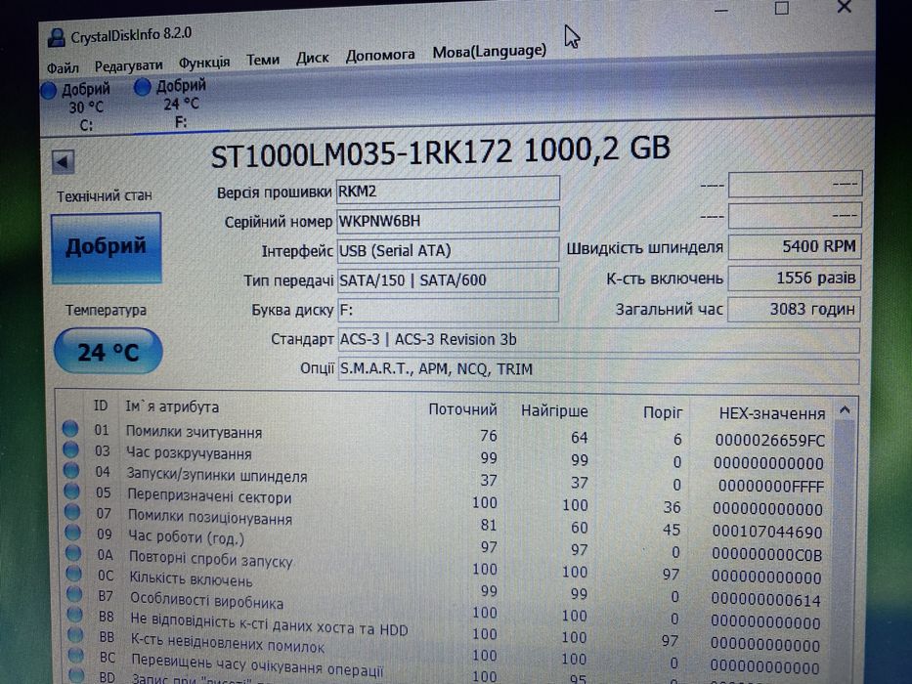Click status circle for attribute 0A
This screenshot has height=684, width=912.
(x=73, y=552)
